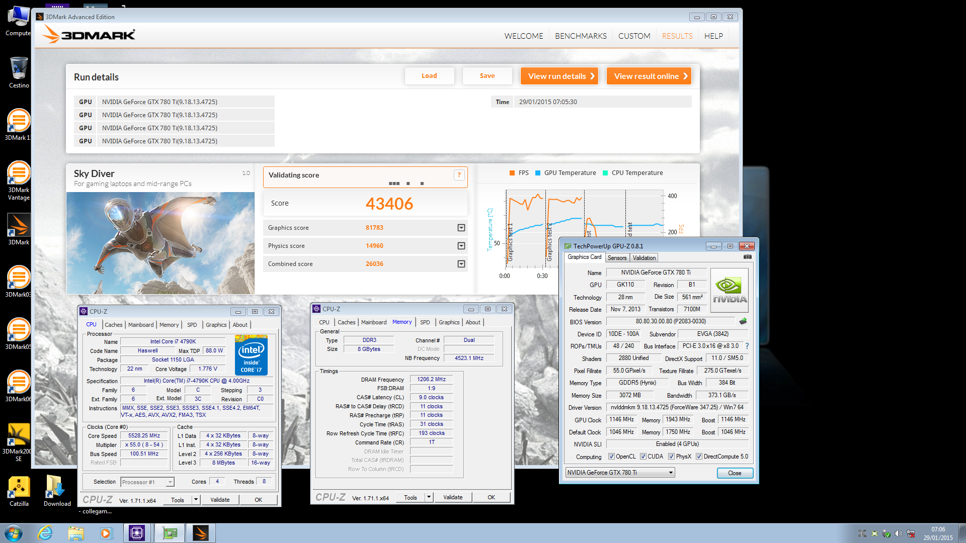Open Cestino recycle bin icon
Screen dimensions: 966x543
pyautogui.click(x=19, y=72)
